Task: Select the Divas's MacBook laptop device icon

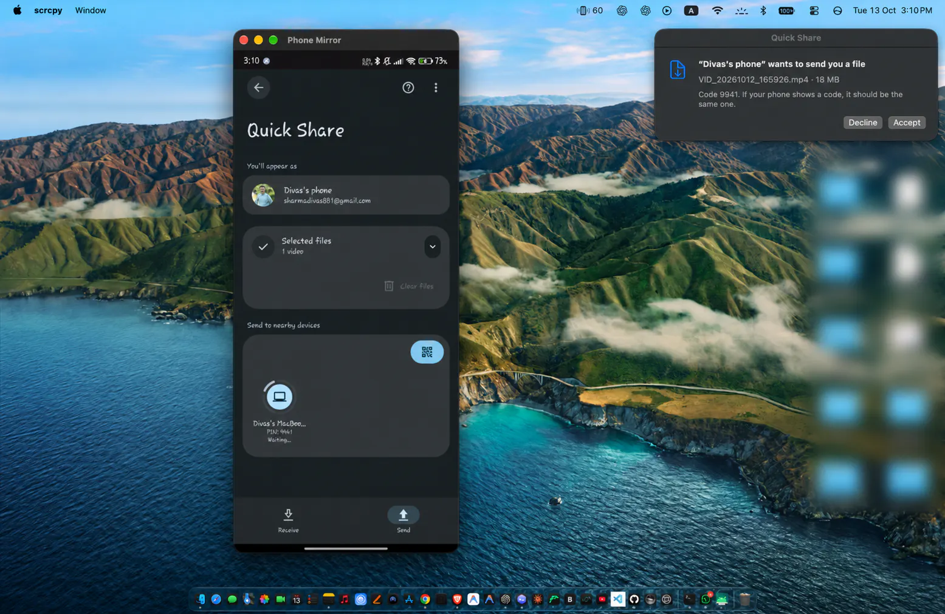Action: pyautogui.click(x=279, y=397)
